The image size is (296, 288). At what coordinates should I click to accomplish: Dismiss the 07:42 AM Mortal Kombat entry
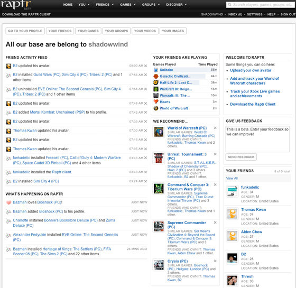coord(145,112)
